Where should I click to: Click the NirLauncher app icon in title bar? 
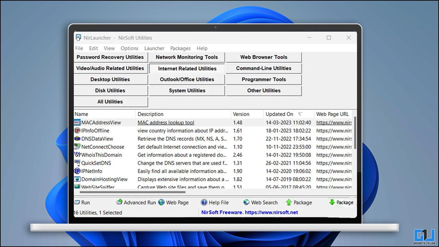tap(78, 38)
